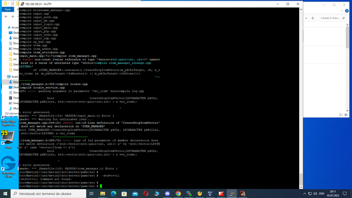This screenshot has height=198, width=352.
Task: Open volume control in system tray
Action: [315, 194]
